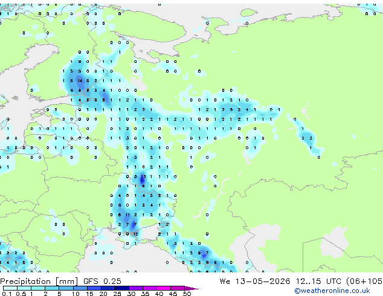Pick the 15–20 mm legend swatch
This screenshot has height=296, width=383.
click(x=94, y=288)
